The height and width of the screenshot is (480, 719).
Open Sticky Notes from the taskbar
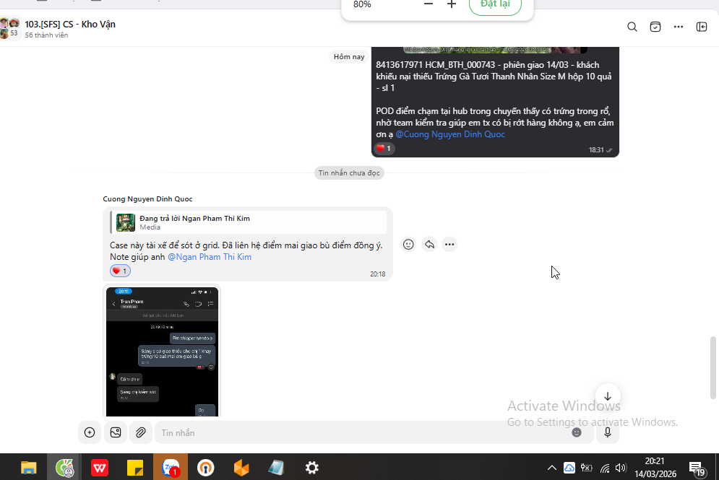(x=135, y=468)
